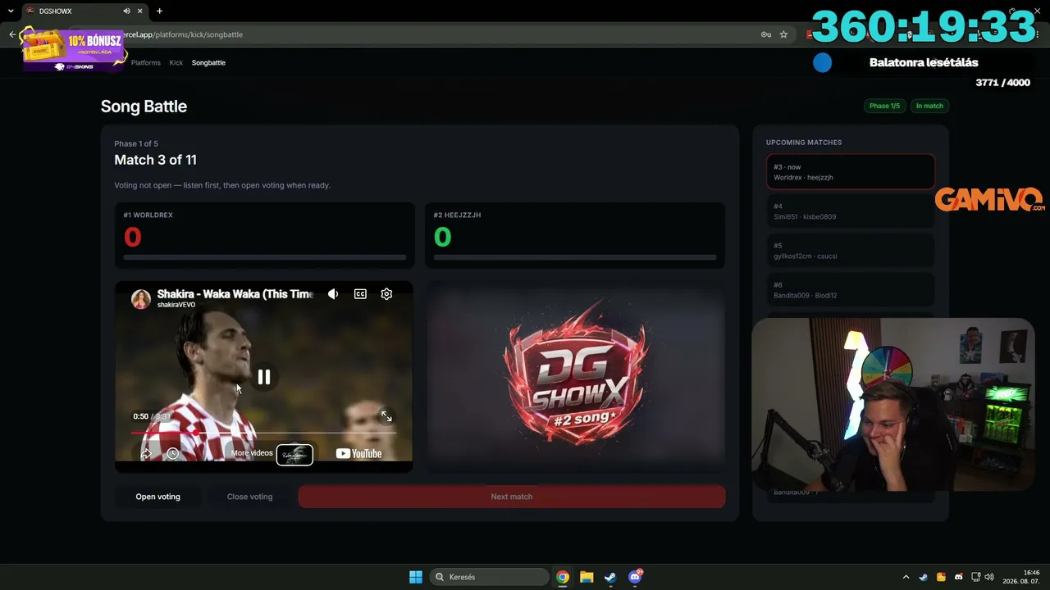Click the Steam system tray icon
The width and height of the screenshot is (1050, 590).
tap(924, 577)
